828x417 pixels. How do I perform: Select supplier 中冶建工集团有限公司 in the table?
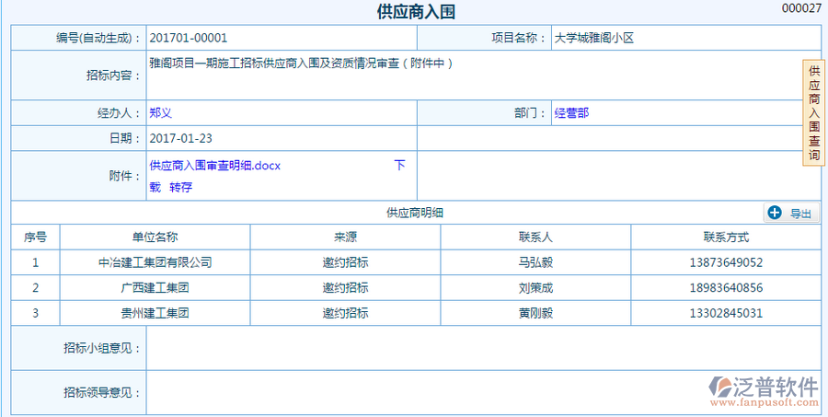(x=155, y=262)
